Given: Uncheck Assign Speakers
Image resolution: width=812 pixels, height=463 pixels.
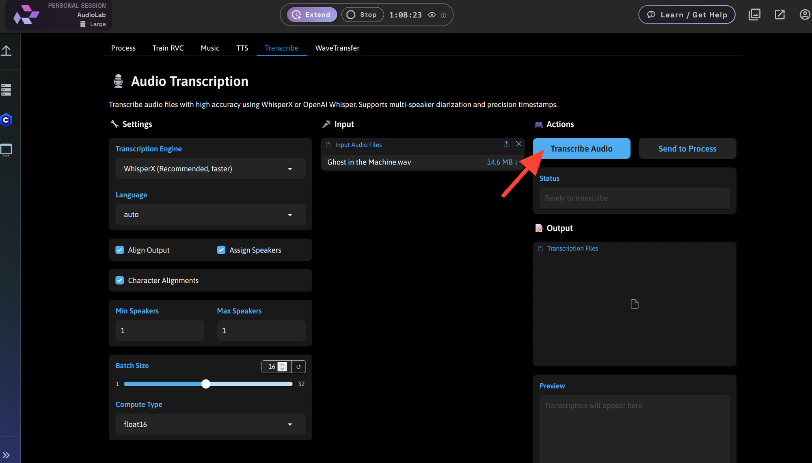Looking at the screenshot, I should click(221, 250).
